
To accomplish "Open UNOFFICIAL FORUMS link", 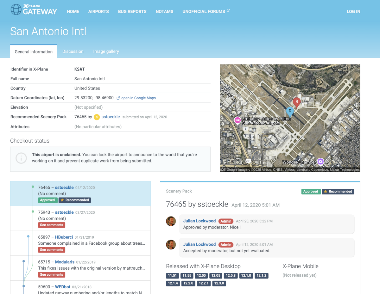I will click(204, 11).
